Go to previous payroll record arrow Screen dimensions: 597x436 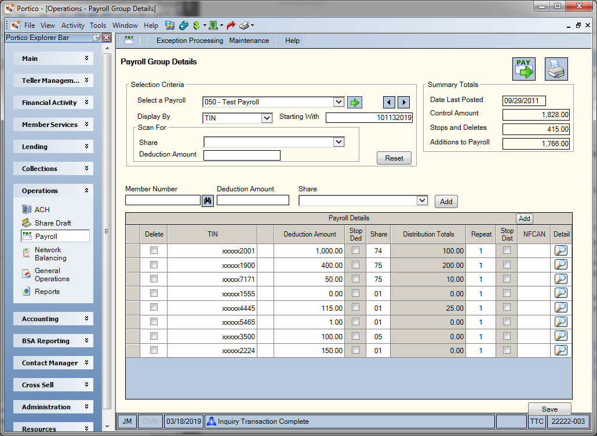coord(389,103)
